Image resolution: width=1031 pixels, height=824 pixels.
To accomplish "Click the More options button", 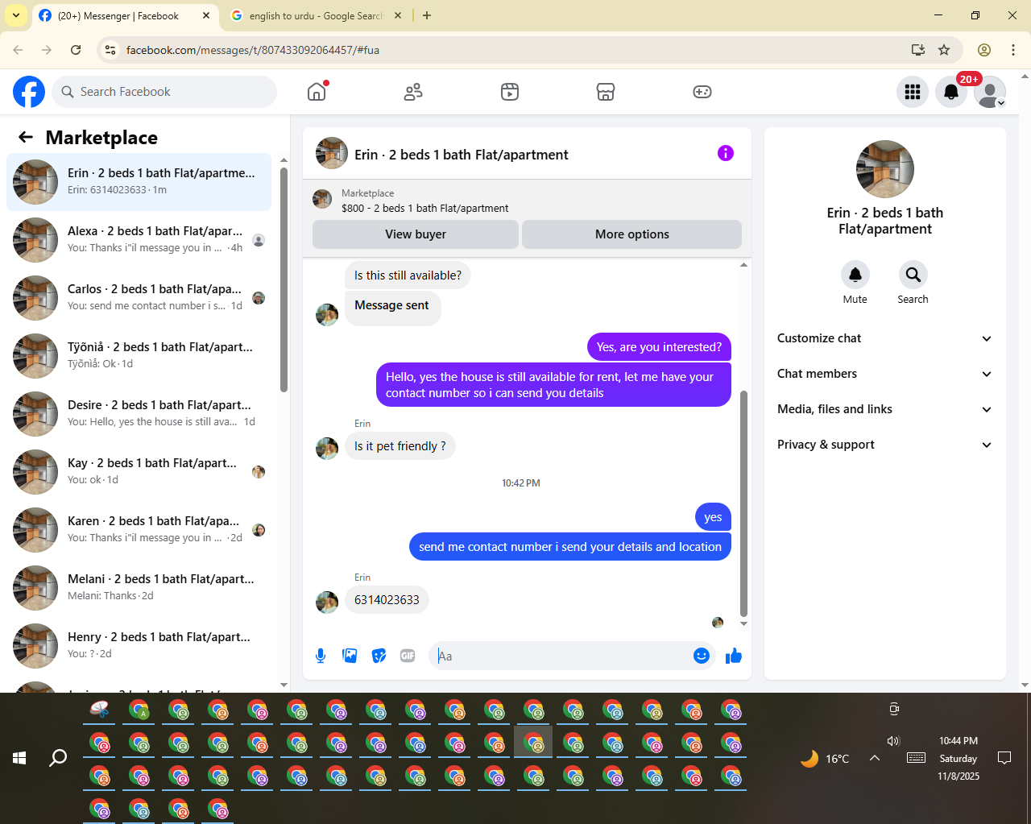I will 632,234.
